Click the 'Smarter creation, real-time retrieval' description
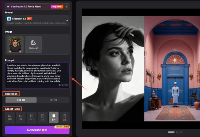200x137 pixels. click(x=36, y=23)
